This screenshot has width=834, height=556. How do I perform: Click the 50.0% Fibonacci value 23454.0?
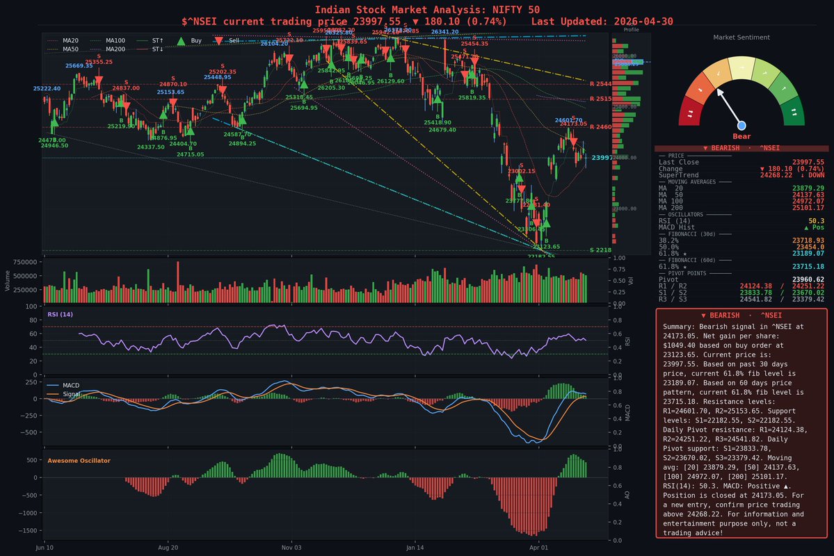(x=810, y=247)
